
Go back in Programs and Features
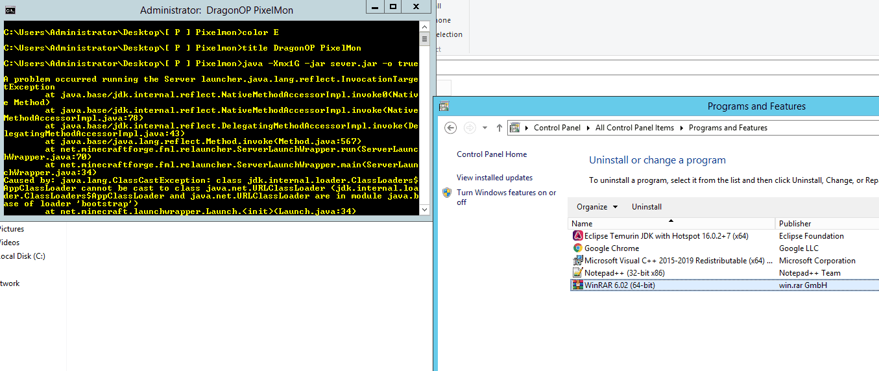point(451,128)
